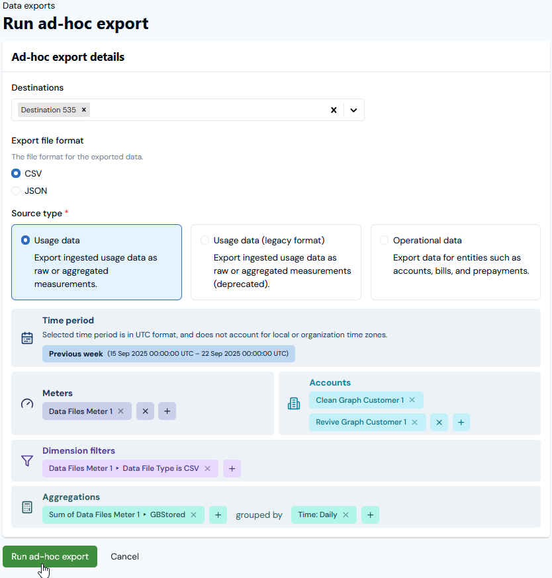Remove Revive Graph Customer 1 account
This screenshot has width=552, height=578.
tap(414, 422)
